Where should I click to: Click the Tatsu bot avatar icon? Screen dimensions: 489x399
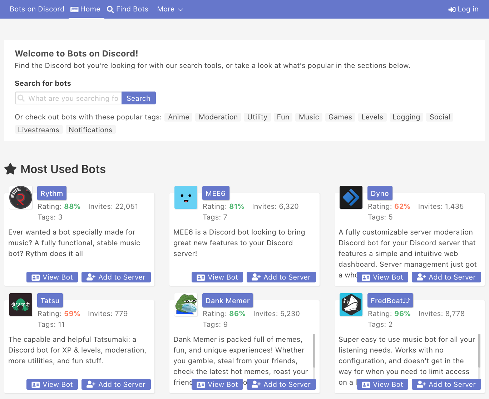coord(21,305)
